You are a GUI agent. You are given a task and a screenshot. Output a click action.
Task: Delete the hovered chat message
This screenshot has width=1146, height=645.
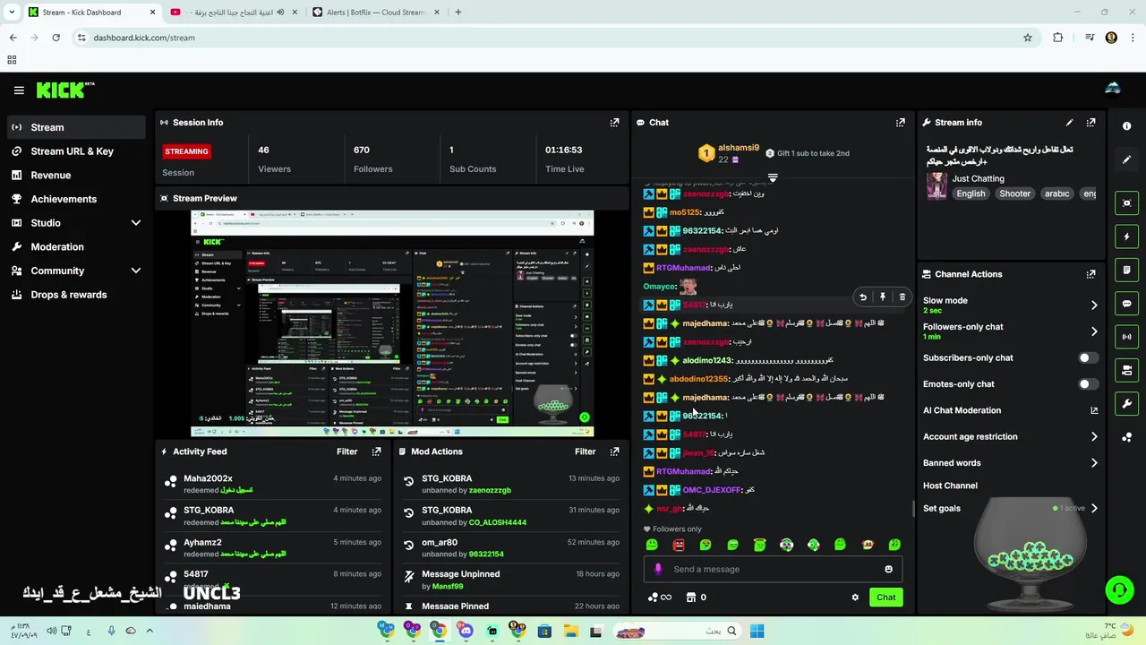coord(902,297)
